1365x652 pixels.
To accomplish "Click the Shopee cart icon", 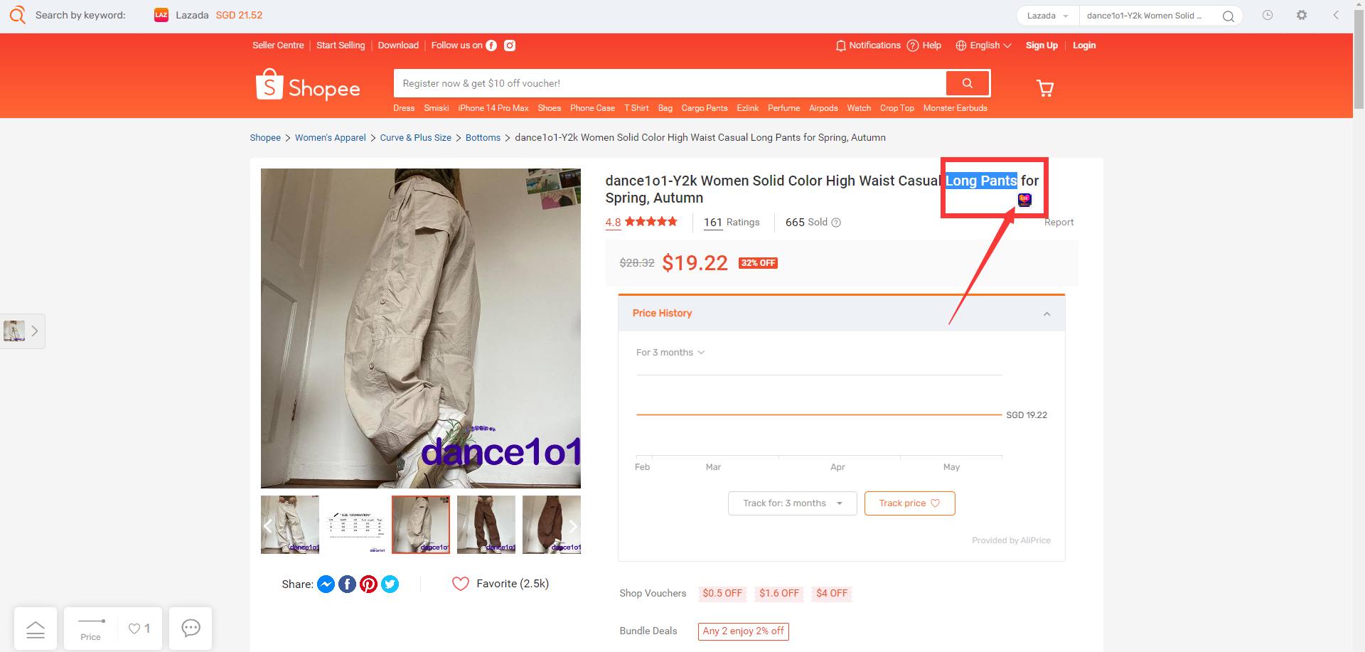I will point(1044,88).
